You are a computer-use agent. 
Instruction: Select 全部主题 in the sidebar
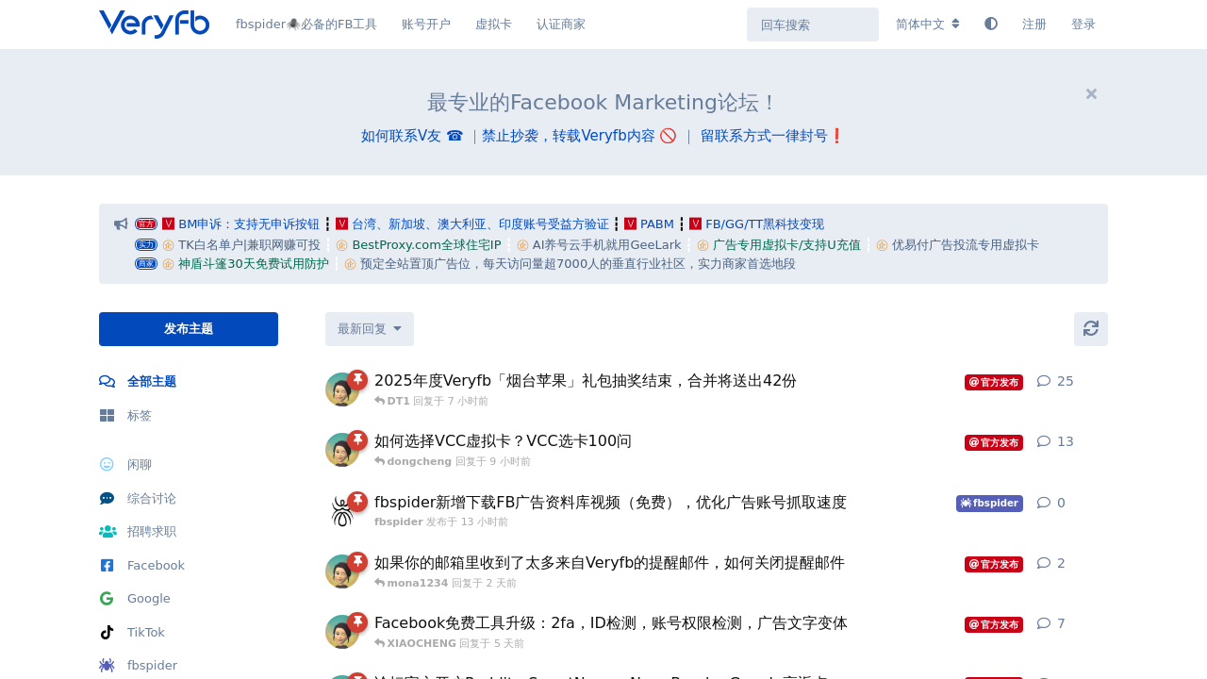tap(152, 382)
